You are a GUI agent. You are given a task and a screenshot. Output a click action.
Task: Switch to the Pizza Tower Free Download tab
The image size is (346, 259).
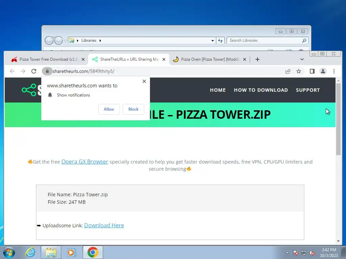(x=46, y=59)
